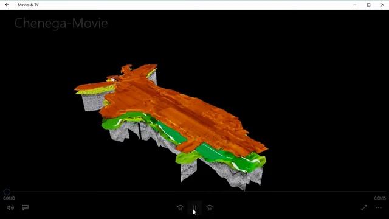Mute audio with the volume speaker icon
Image resolution: width=389 pixels, height=219 pixels.
coord(10,207)
